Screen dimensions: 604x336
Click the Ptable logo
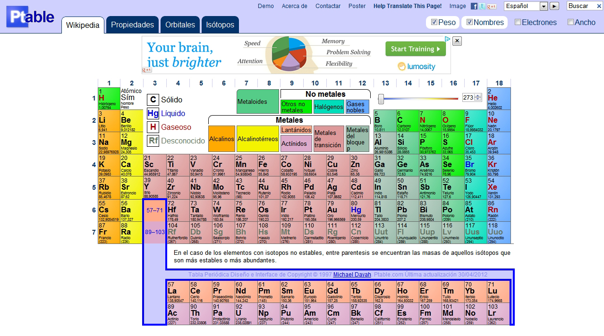(x=31, y=17)
